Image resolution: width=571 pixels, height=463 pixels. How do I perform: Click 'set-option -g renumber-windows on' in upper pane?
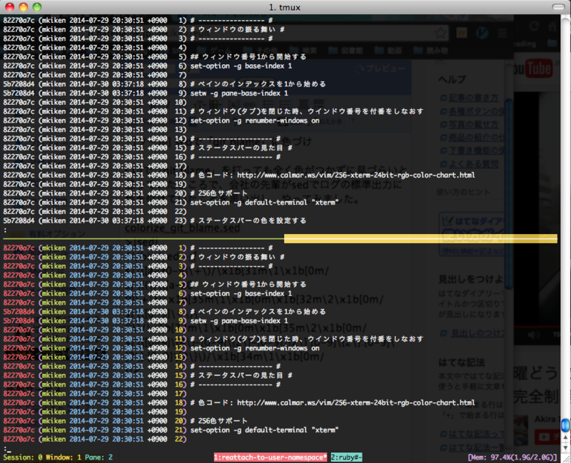tap(255, 121)
